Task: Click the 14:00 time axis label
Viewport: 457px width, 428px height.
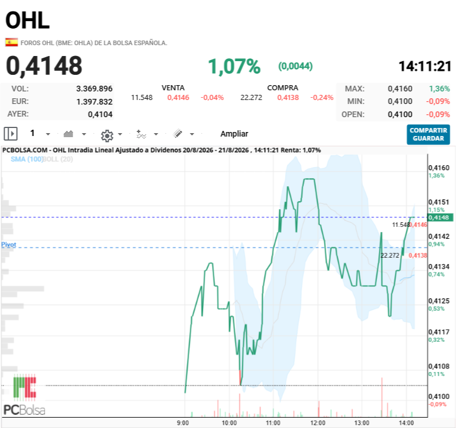Action: coord(406,423)
